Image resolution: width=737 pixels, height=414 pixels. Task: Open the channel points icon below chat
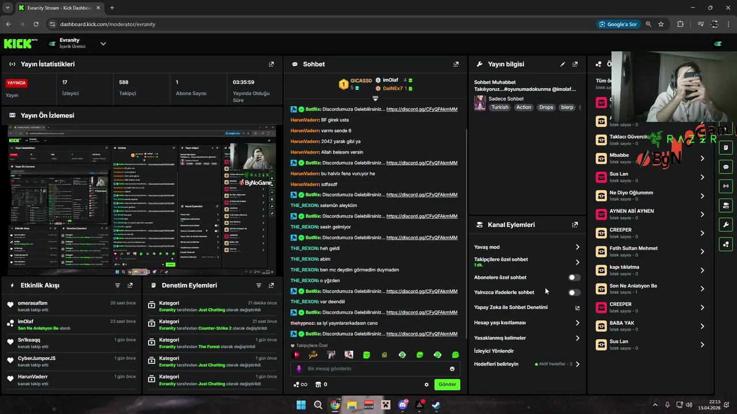point(300,385)
